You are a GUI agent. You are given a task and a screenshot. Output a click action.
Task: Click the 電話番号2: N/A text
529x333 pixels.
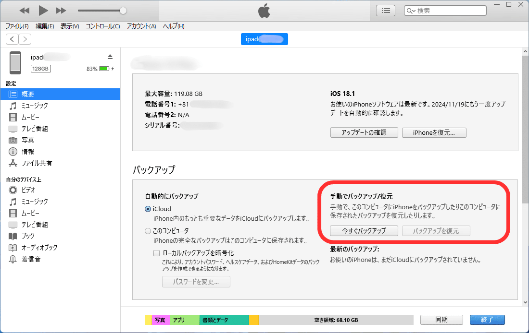[x=167, y=115]
